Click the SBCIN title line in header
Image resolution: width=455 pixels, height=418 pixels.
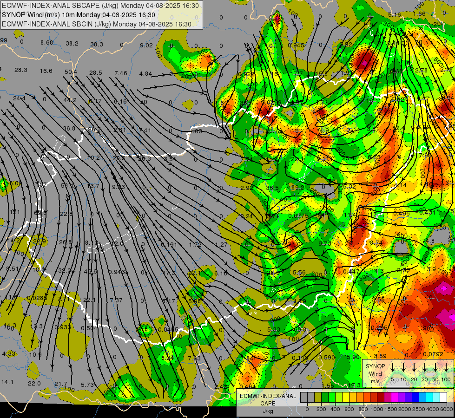coord(97,24)
